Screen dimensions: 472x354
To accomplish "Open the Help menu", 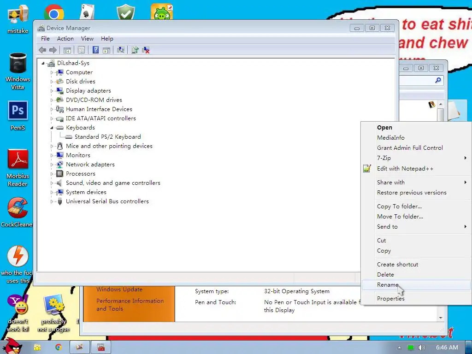I will click(107, 39).
